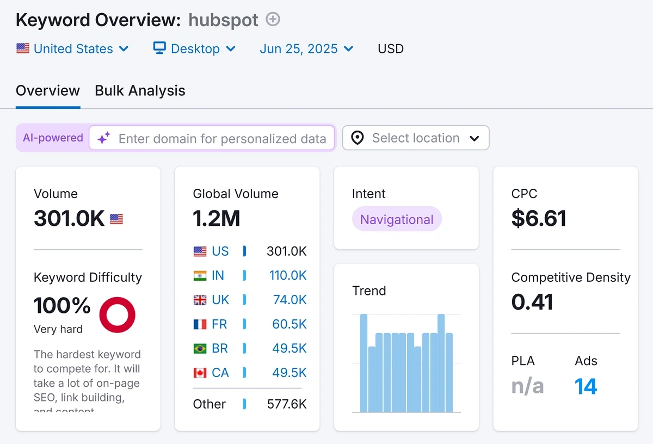Open the Jun 25, 2025 date dropdown
This screenshot has height=444, width=653.
click(x=306, y=48)
